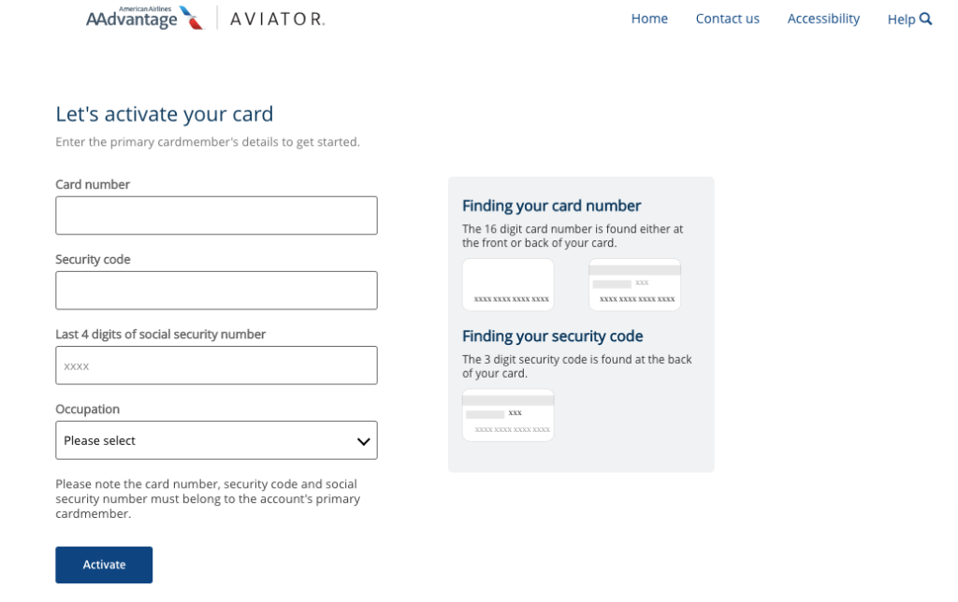Expand the occupation options list
Image resolution: width=958 pixels, height=602 pixels.
(216, 439)
